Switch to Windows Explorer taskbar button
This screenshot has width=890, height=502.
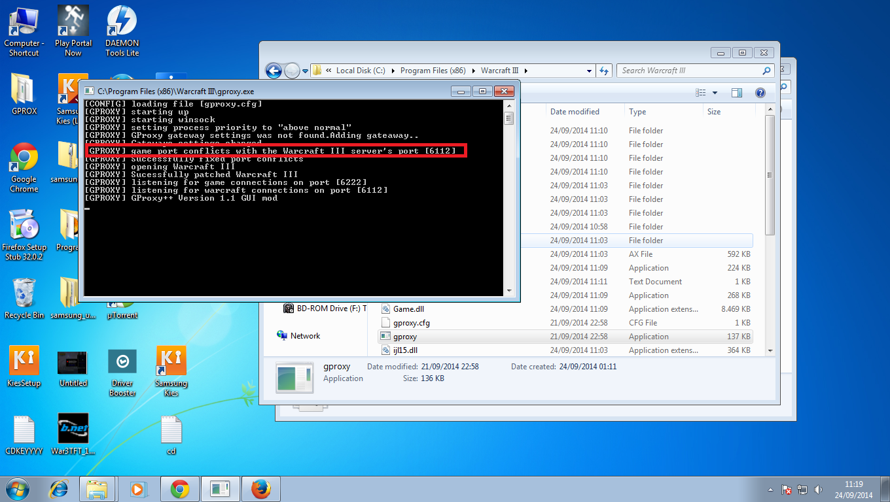97,489
